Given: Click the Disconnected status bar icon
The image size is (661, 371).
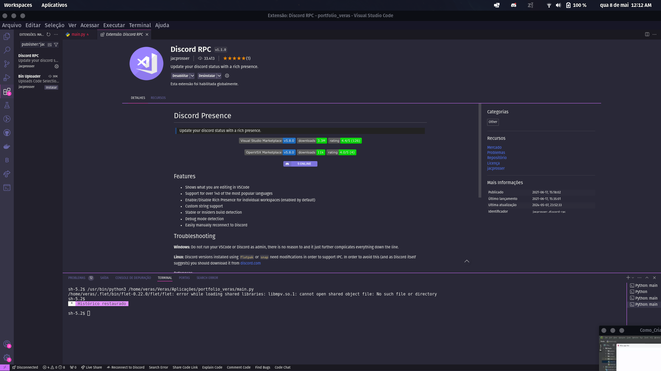Looking at the screenshot, I should (23, 367).
